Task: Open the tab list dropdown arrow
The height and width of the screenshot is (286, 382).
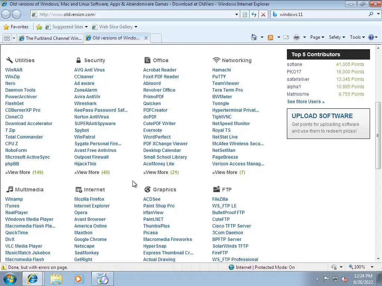Action: (x=14, y=38)
